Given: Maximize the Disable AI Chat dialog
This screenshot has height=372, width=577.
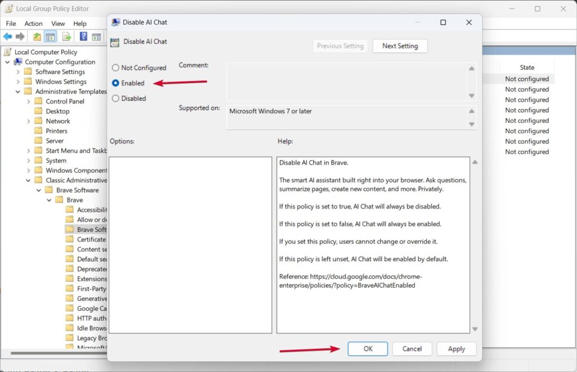Looking at the screenshot, I should coord(443,23).
